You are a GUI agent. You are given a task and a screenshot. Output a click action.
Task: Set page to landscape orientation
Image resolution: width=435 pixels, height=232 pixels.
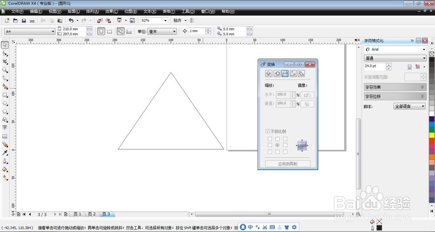coord(110,32)
